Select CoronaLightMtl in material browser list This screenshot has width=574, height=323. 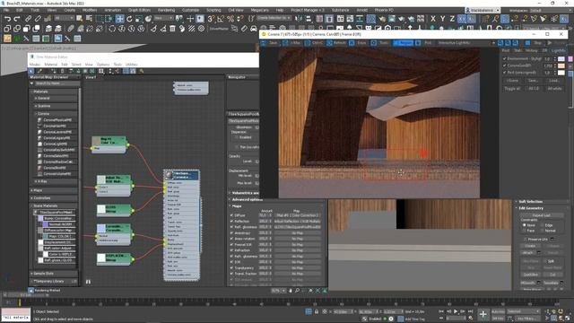tap(56, 144)
